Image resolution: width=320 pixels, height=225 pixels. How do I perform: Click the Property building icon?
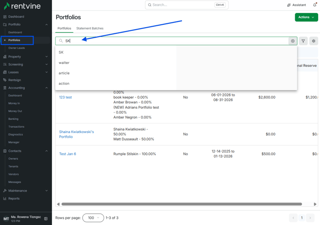5,57
